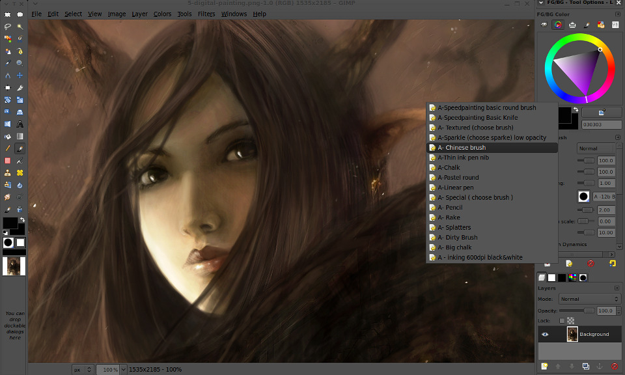This screenshot has width=625, height=375.
Task: Click the swap foreground/background colors arrow in toolbox
Action: 22,220
